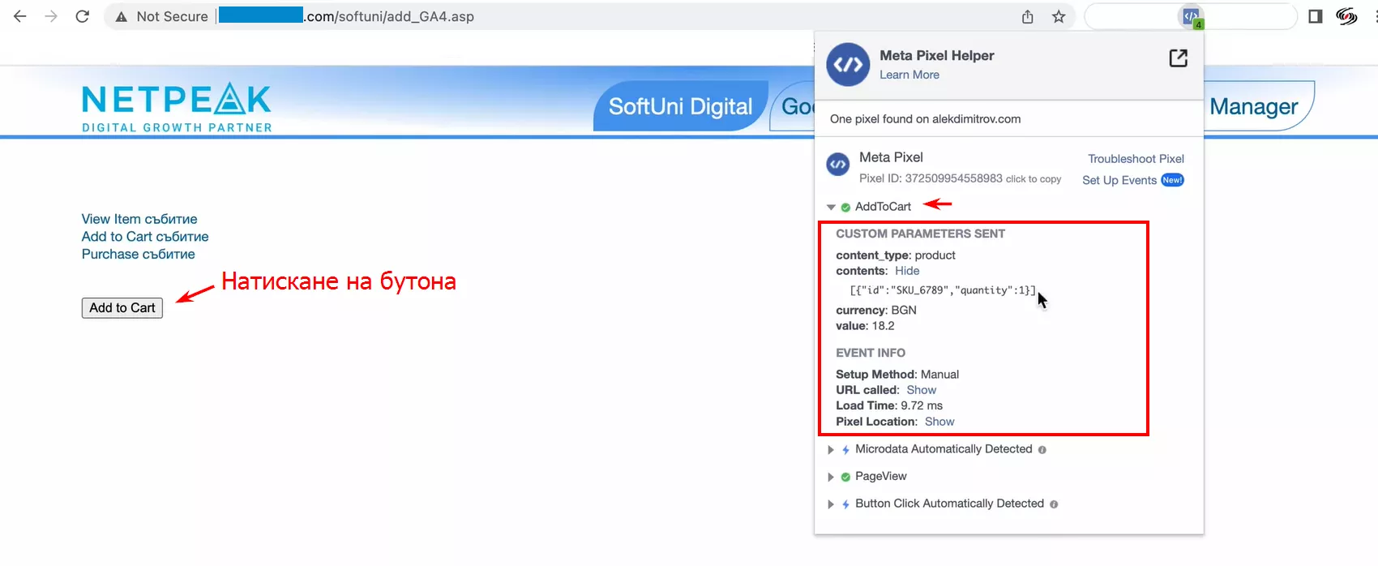Click the currency: BGN line
This screenshot has width=1378, height=566.
click(876, 311)
